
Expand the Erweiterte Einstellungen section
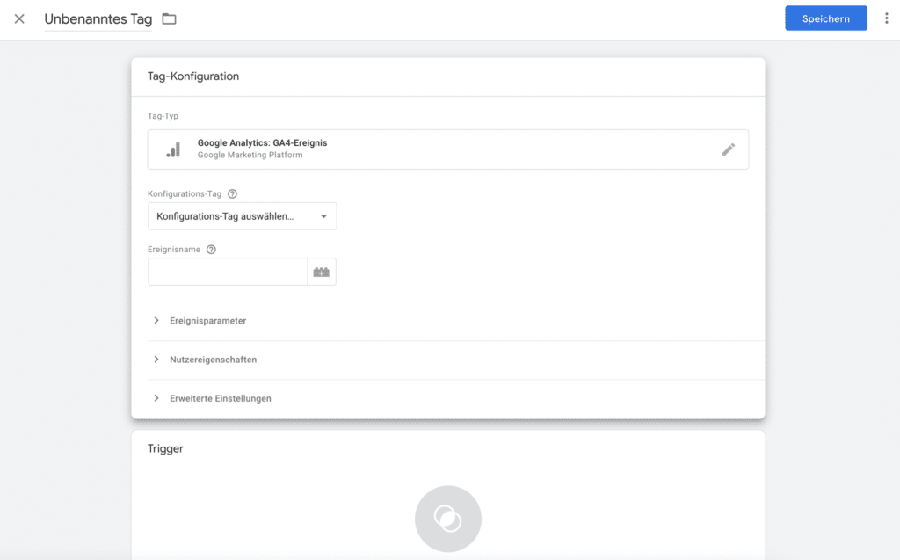click(x=220, y=398)
